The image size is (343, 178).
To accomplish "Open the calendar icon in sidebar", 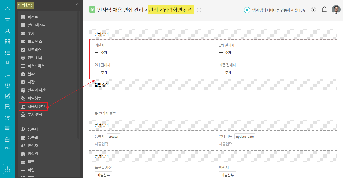I will [x=8, y=64].
